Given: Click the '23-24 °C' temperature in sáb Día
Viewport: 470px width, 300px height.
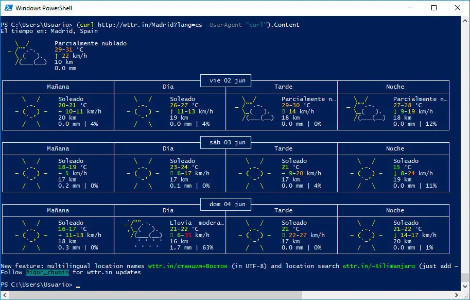Looking at the screenshot, I should click(x=184, y=167).
